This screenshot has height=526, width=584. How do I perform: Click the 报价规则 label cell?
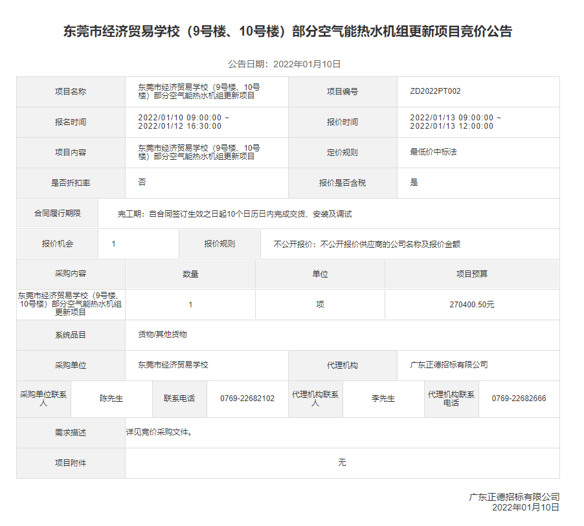tap(219, 244)
